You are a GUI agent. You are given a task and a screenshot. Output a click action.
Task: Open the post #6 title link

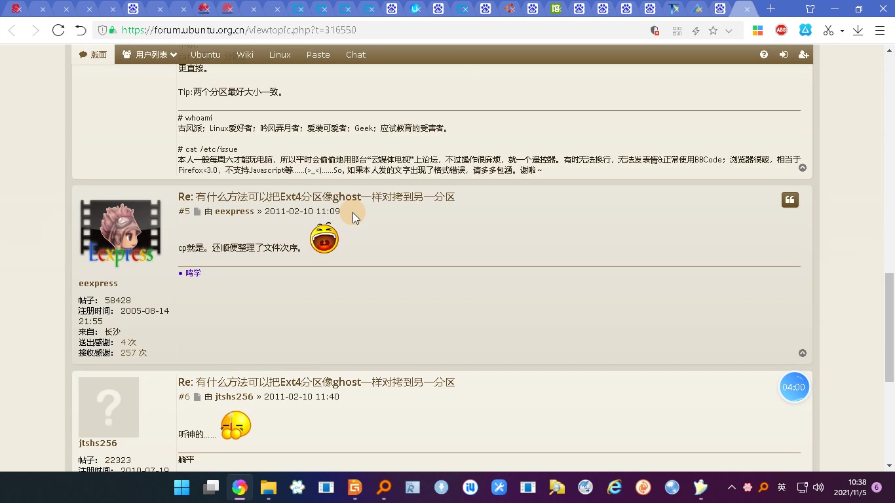pyautogui.click(x=316, y=382)
